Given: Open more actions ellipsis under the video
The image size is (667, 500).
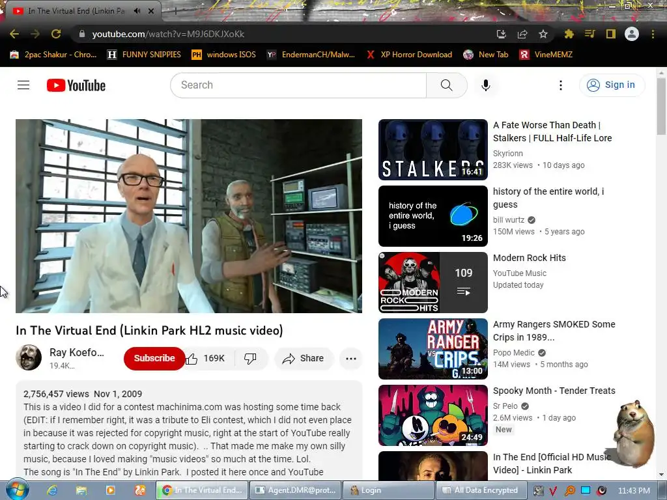Looking at the screenshot, I should click(x=351, y=359).
